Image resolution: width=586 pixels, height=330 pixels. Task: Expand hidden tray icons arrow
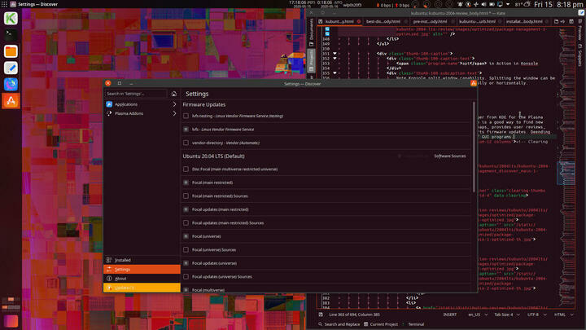(x=508, y=5)
